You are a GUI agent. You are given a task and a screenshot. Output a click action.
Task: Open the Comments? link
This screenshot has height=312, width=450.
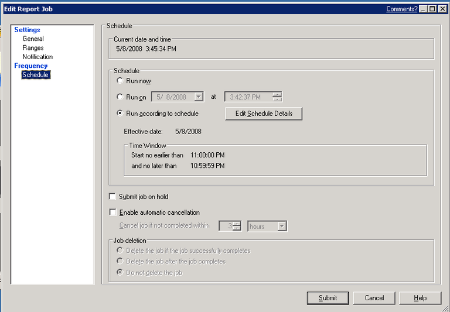[401, 9]
